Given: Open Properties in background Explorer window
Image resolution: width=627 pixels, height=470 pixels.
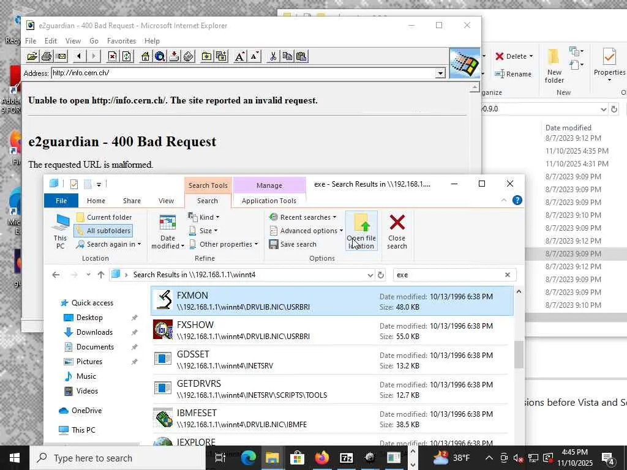Looking at the screenshot, I should 609,65.
